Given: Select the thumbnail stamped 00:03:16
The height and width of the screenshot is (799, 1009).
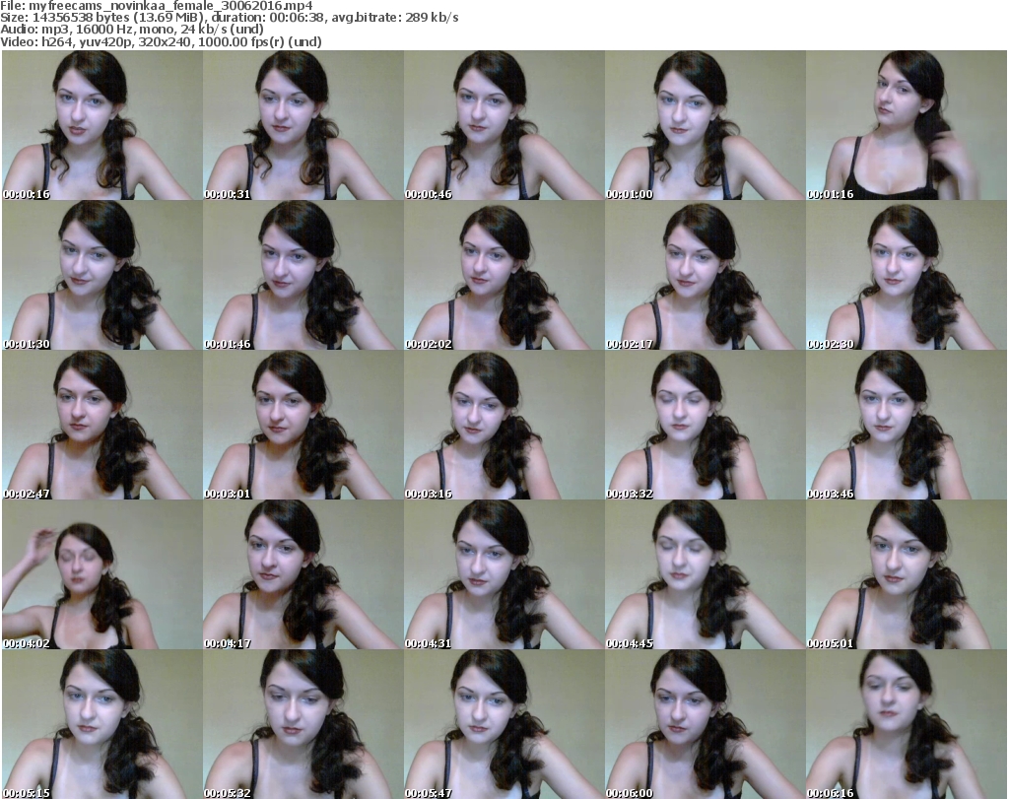Looking at the screenshot, I should point(504,425).
